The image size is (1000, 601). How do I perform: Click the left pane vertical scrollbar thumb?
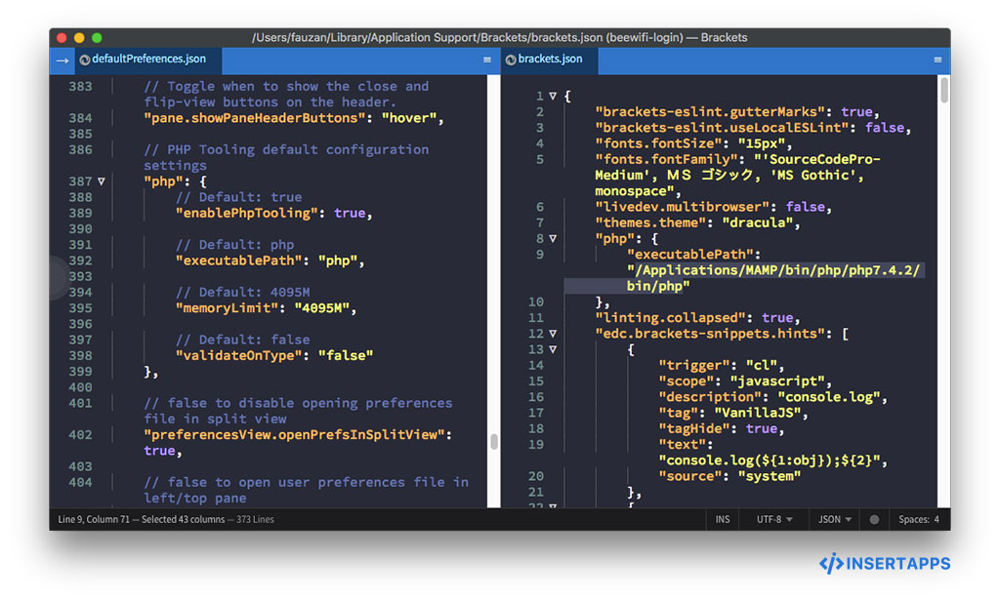493,441
